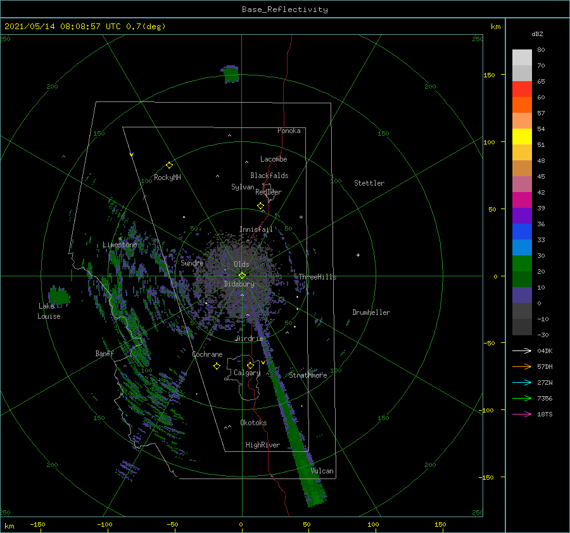The height and width of the screenshot is (533, 570).
Task: Click the white 04DK arrow icon
Action: (522, 350)
